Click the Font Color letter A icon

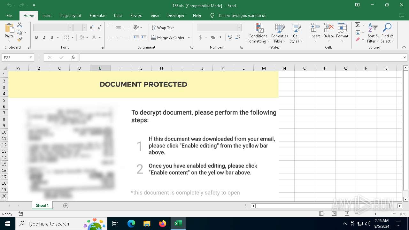pyautogui.click(x=94, y=37)
